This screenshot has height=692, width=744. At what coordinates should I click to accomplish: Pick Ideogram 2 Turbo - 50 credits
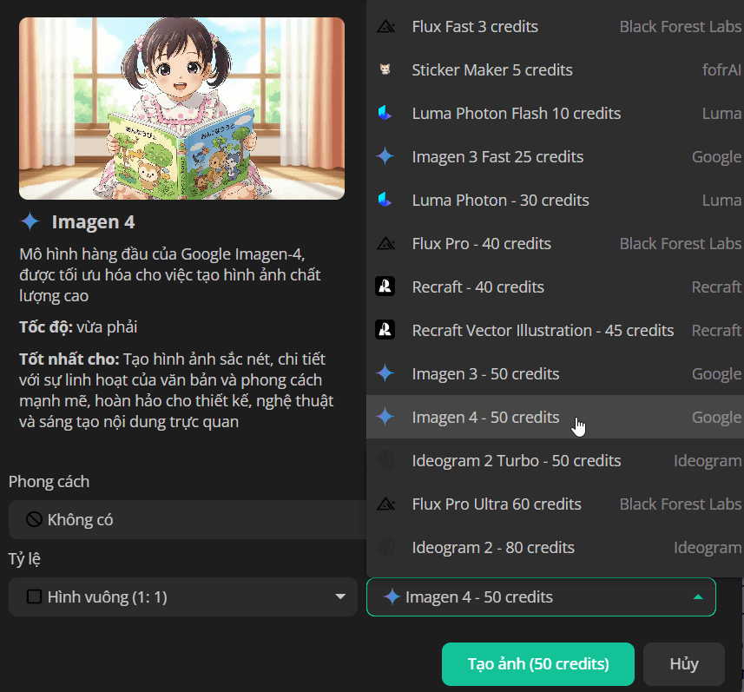click(555, 460)
